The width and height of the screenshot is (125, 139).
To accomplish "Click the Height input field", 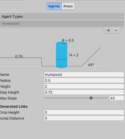I will pos(84,86).
